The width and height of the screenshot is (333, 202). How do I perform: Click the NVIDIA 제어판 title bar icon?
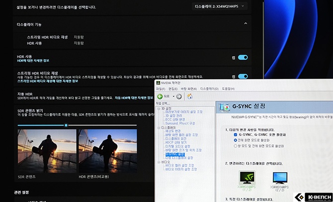click(158, 83)
